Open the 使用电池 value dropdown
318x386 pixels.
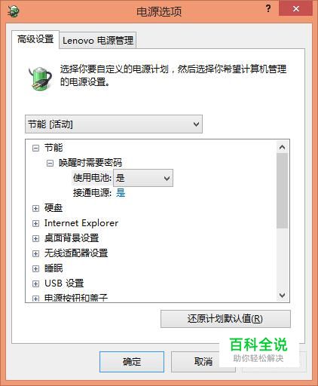143,178
